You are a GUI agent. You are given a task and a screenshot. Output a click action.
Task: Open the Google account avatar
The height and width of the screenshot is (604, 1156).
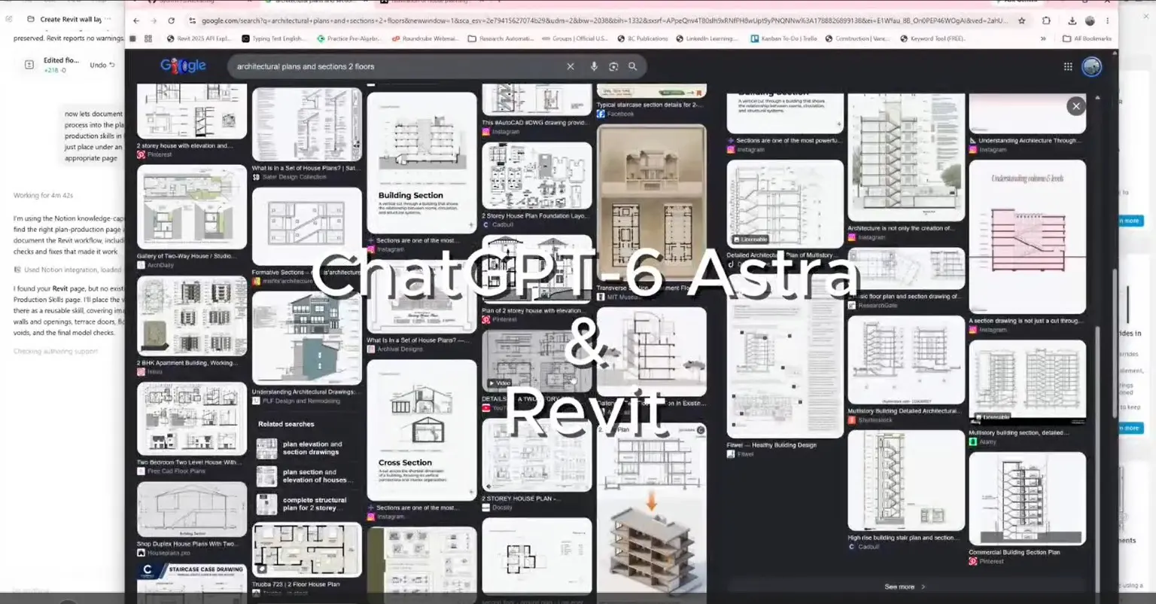(x=1092, y=66)
